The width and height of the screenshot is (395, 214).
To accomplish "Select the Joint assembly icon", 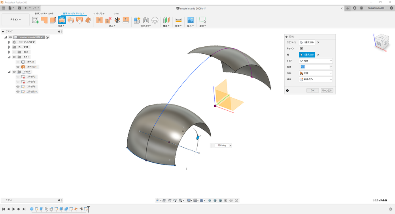I will [x=146, y=20].
